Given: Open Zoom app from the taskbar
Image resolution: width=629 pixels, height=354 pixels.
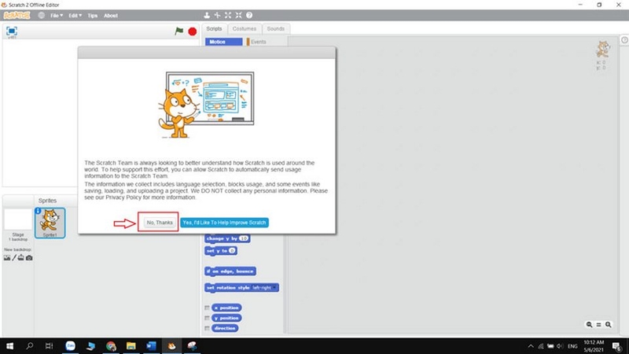Looking at the screenshot, I should 70,346.
